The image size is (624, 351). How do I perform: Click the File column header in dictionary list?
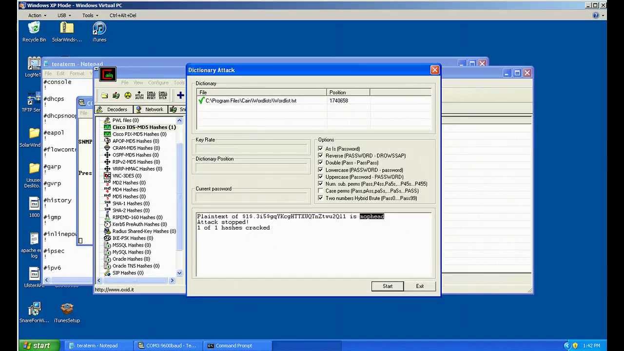click(x=262, y=93)
